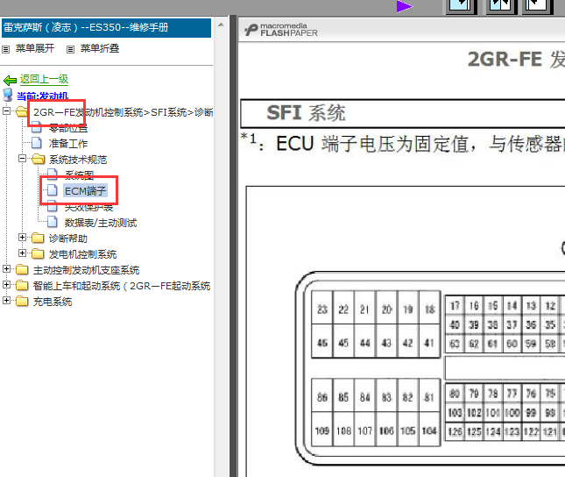Open the ECM端子 document
The height and width of the screenshot is (477, 565).
[x=85, y=190]
